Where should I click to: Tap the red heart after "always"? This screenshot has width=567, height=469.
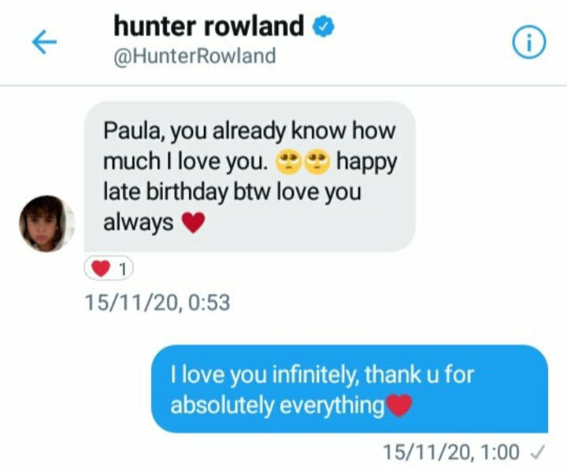(193, 222)
